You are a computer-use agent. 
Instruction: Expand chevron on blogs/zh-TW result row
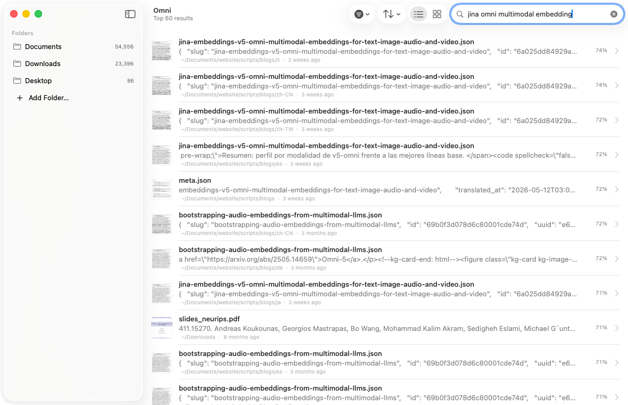point(617,120)
